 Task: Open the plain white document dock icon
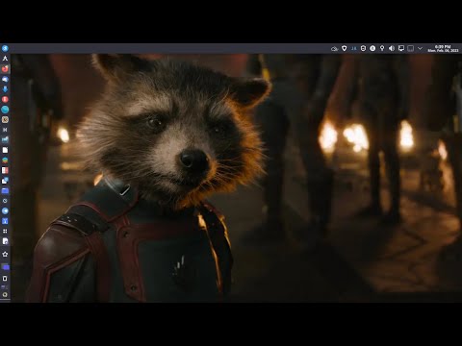[x=5, y=150]
